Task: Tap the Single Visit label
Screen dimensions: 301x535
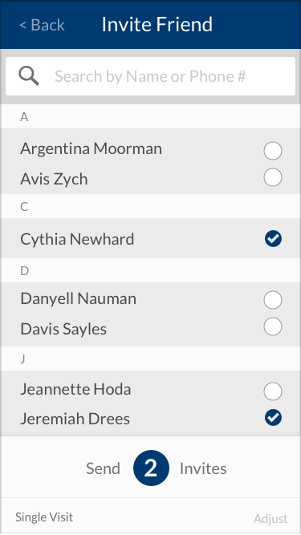Action: tap(44, 517)
